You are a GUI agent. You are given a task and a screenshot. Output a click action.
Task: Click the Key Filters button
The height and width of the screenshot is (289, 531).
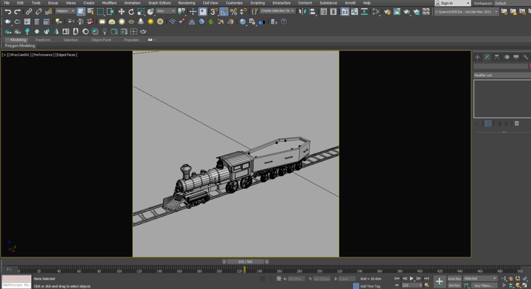point(484,285)
